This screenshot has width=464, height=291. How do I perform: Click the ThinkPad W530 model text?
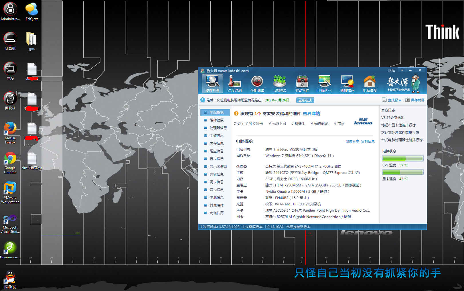click(x=291, y=150)
